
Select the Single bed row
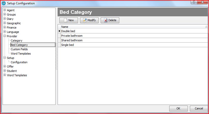click(68, 45)
